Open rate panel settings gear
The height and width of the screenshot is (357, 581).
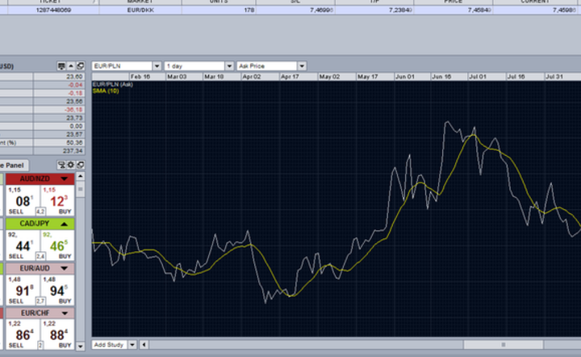point(71,165)
